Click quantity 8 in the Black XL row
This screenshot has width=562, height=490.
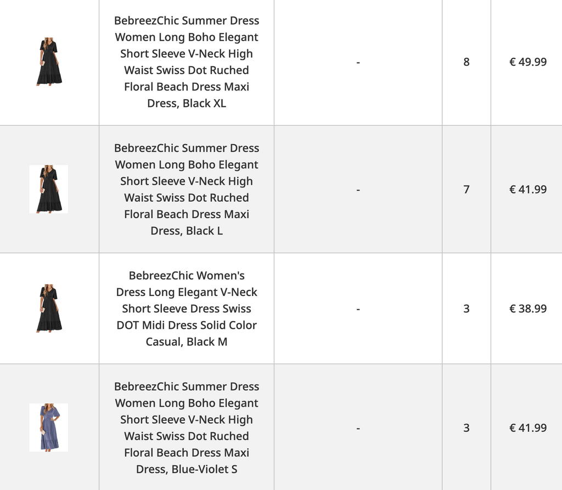pyautogui.click(x=467, y=62)
